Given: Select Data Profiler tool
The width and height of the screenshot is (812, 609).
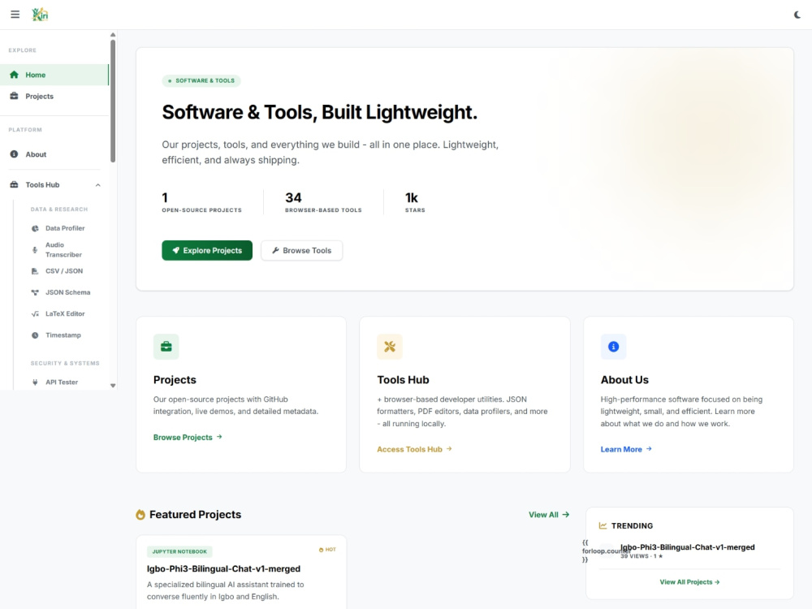Looking at the screenshot, I should click(x=65, y=228).
